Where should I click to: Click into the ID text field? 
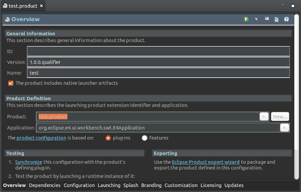159,51
